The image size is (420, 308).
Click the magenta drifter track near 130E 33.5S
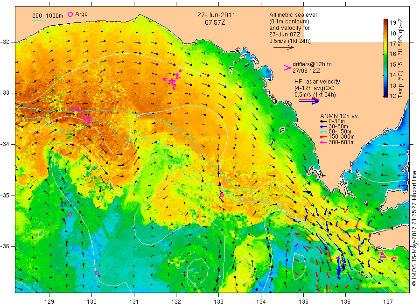(81, 114)
